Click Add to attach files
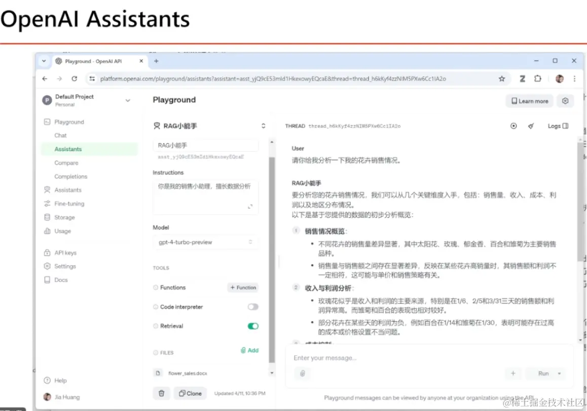The image size is (587, 411). (x=250, y=350)
